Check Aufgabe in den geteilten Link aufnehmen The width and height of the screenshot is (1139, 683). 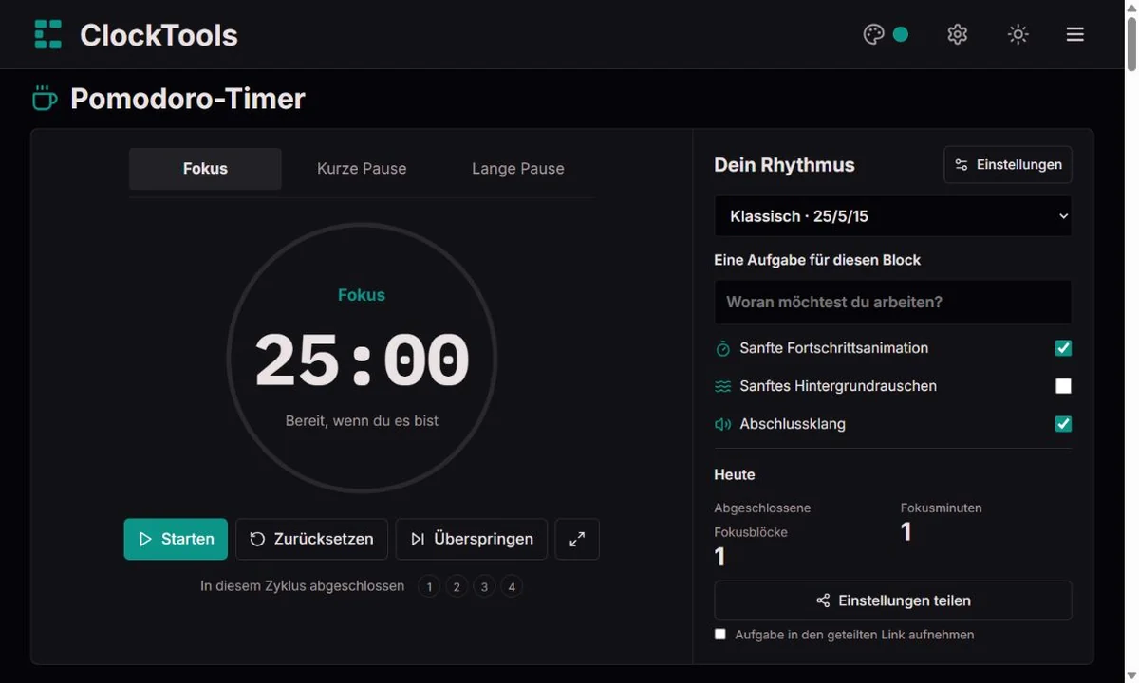tap(720, 635)
